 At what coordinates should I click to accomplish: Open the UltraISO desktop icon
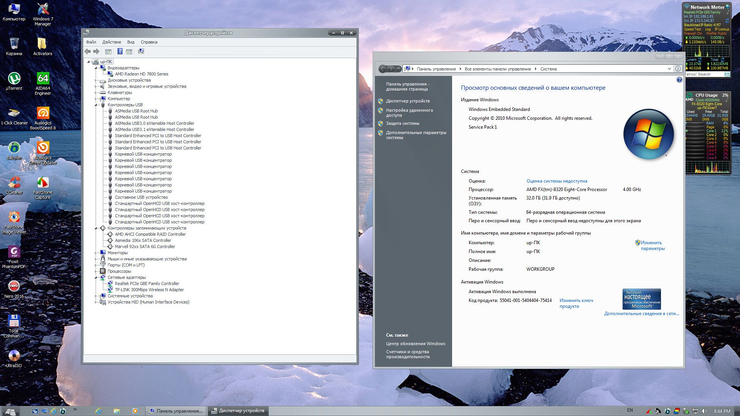[x=14, y=359]
